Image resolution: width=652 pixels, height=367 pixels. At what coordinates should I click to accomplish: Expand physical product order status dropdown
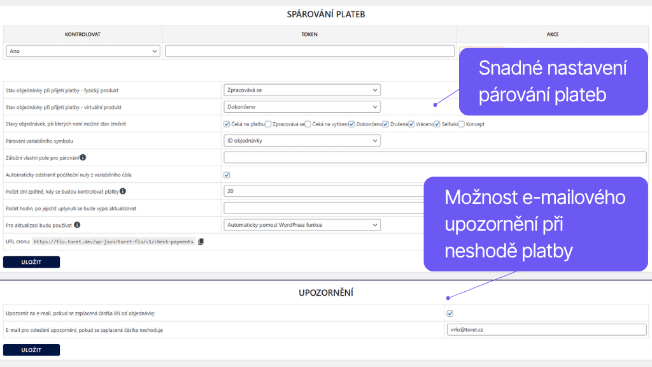coord(302,90)
